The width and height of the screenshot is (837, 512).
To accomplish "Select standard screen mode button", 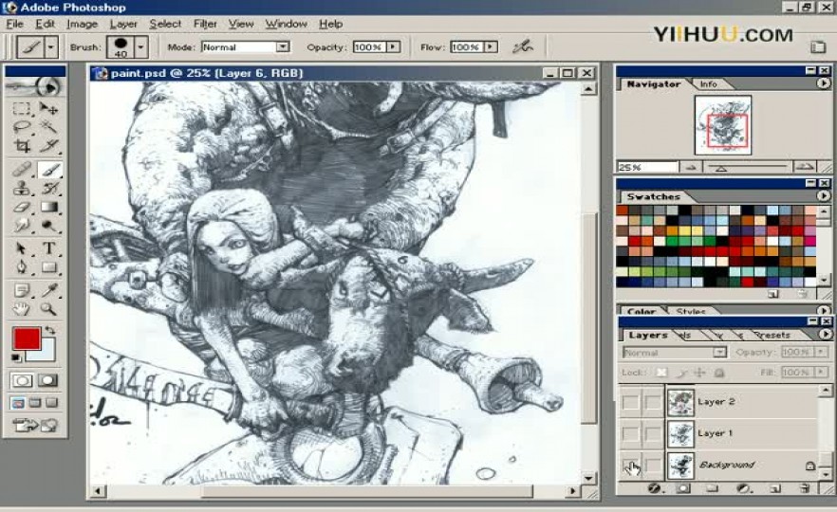I will (18, 403).
